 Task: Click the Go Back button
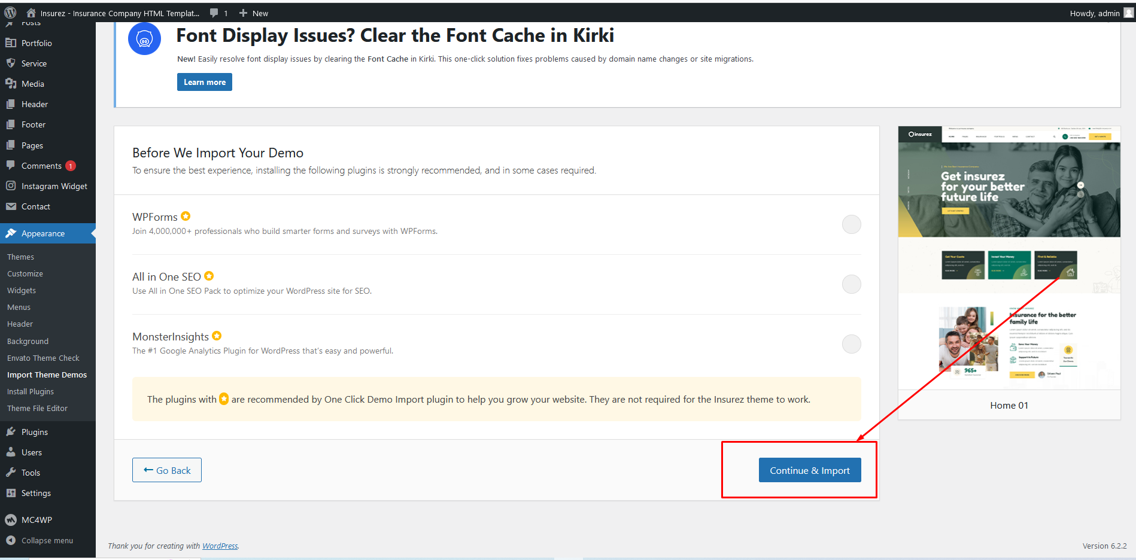[x=167, y=470]
